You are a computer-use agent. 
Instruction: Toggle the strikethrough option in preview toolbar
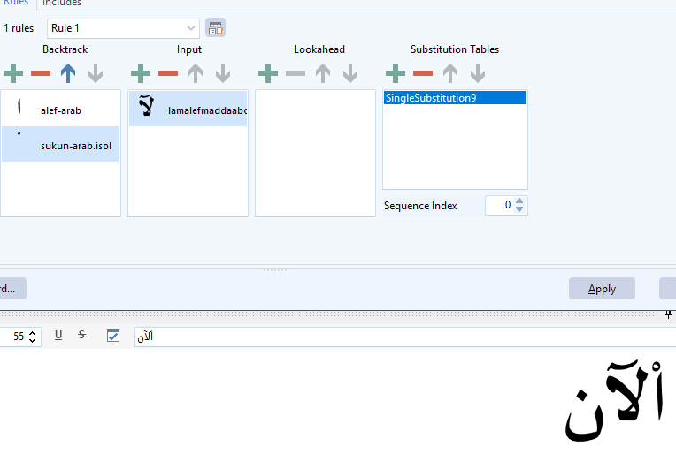click(x=82, y=336)
